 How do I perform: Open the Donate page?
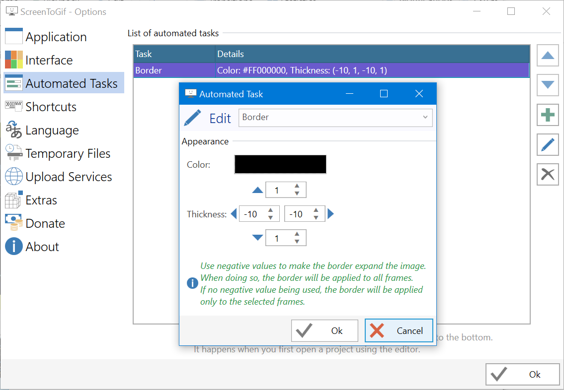pos(64,223)
